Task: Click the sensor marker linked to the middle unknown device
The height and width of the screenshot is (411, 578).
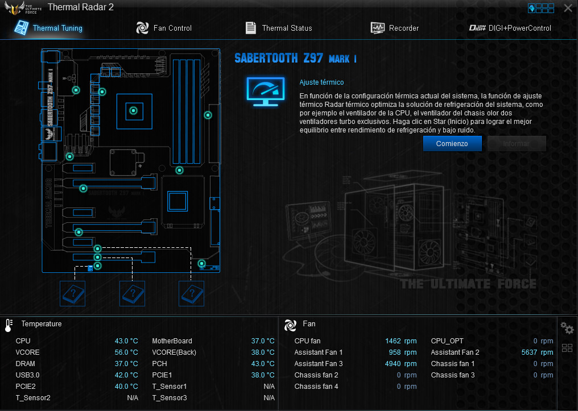Action: [x=97, y=257]
